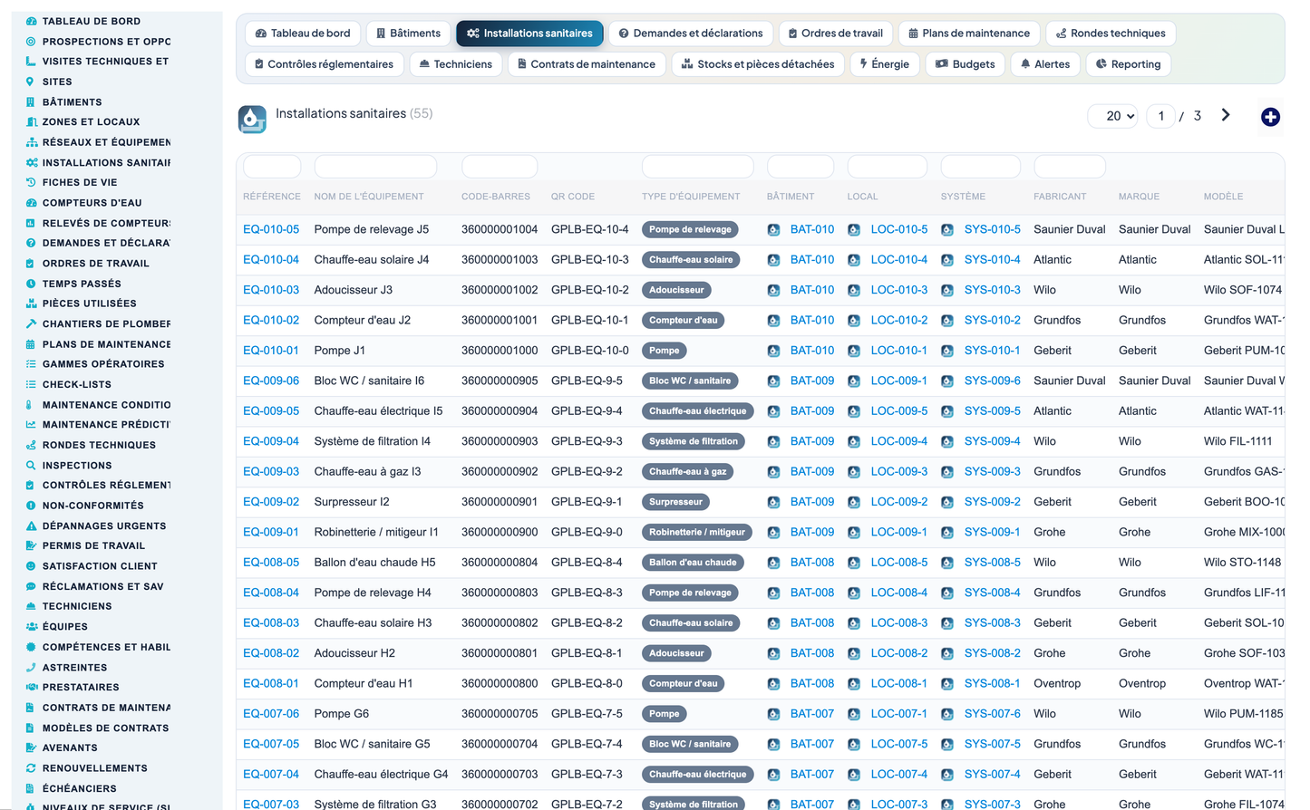
Task: Open Alertes tab
Action: 1045,64
